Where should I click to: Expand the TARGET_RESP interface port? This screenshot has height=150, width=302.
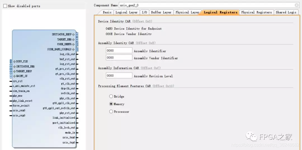14,71
